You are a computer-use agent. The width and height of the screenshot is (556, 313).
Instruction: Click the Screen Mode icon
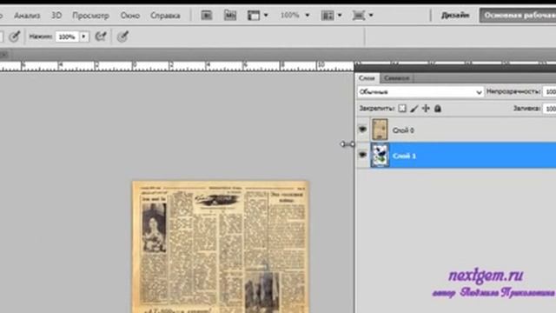359,16
